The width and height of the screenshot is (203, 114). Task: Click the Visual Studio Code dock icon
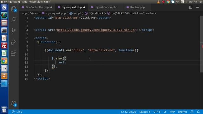(4, 83)
